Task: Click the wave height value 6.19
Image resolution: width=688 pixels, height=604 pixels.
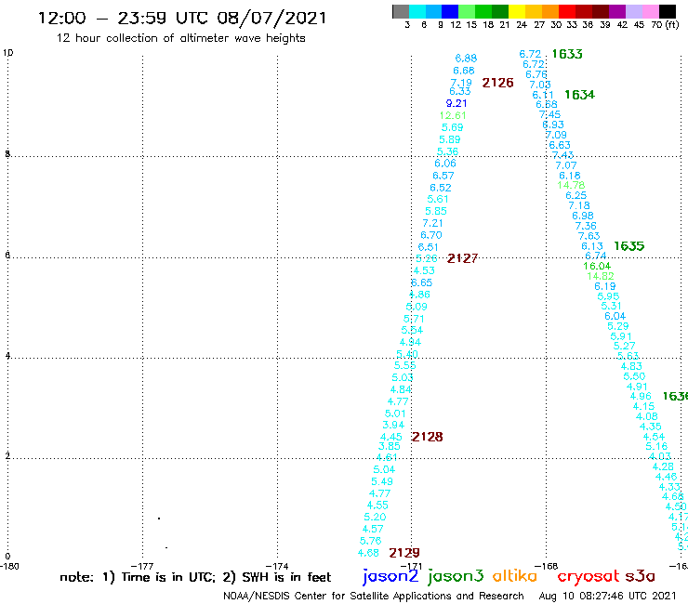Action: point(605,286)
